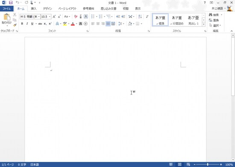Toggle show paragraph marks button
This screenshot has height=167, width=235.
coord(147,17)
